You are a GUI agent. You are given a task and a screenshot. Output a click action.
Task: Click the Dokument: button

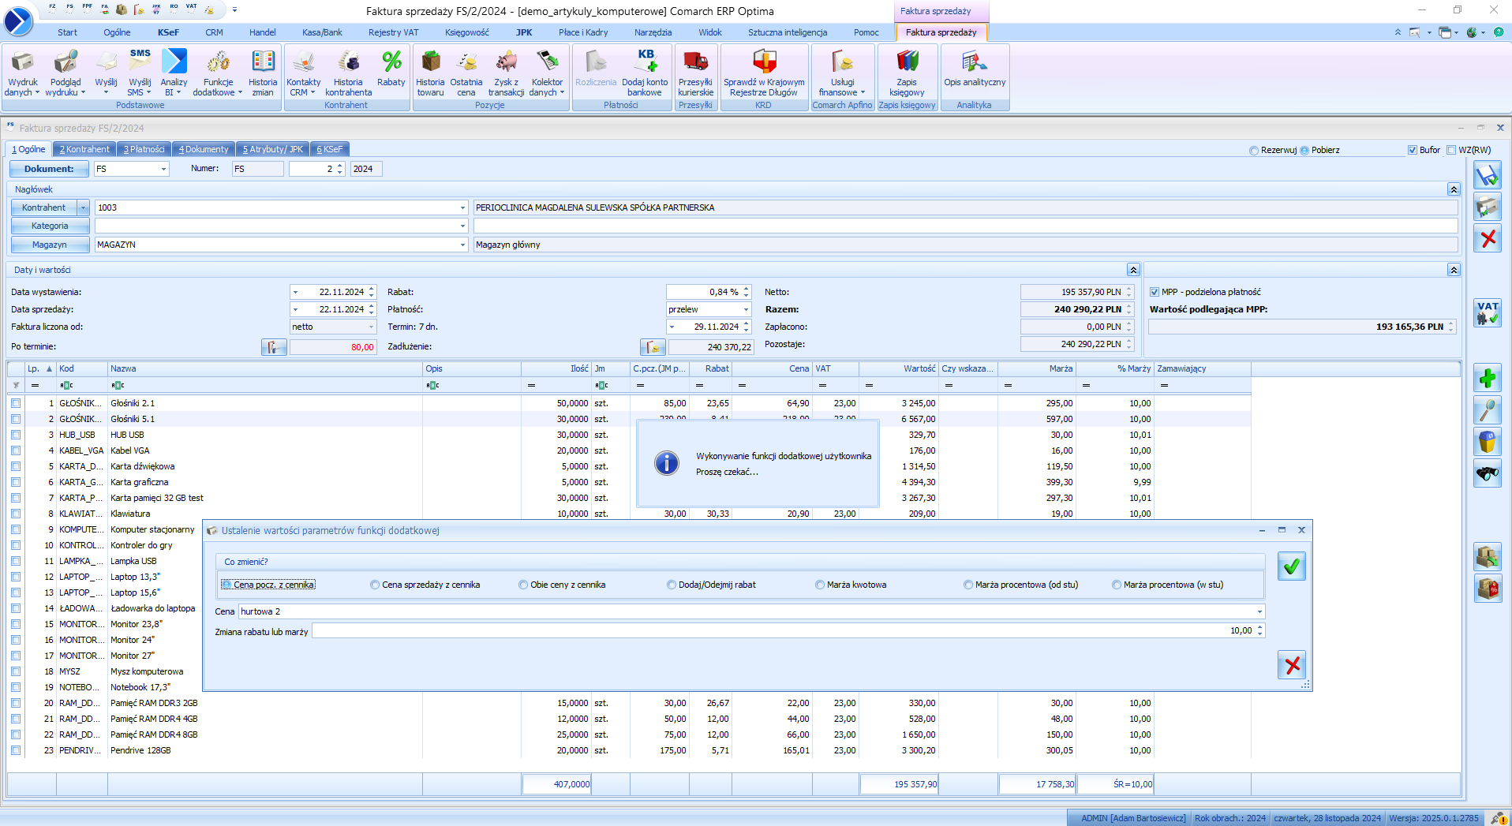pos(49,169)
